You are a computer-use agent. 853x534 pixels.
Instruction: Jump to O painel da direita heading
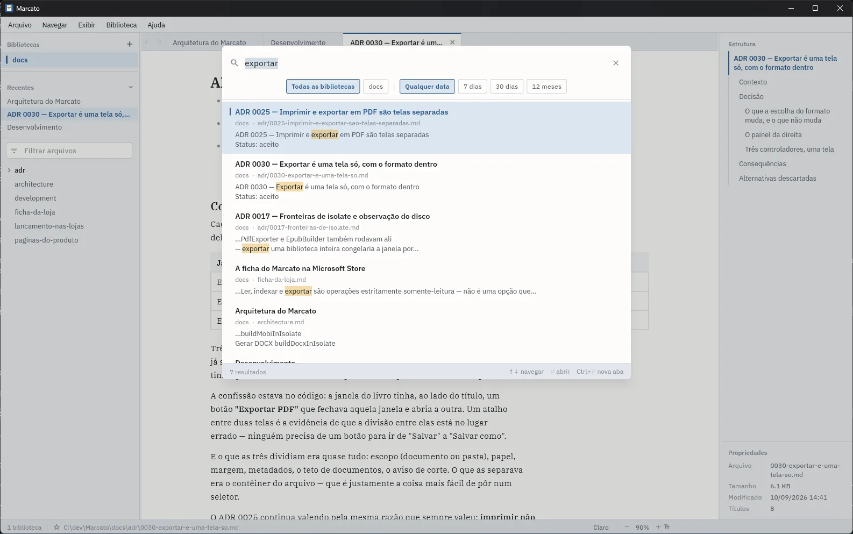[773, 134]
